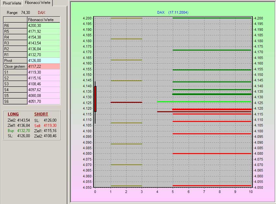Select the S2 value 4115,16 cell
Viewport: 276px width, 204px height.
(44, 78)
